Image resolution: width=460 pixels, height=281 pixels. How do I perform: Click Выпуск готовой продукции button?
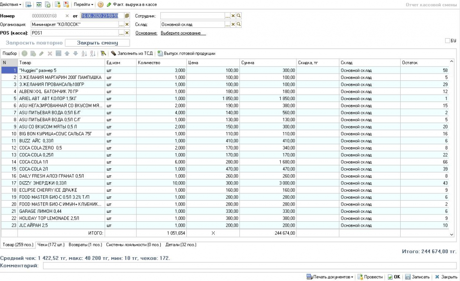[x=186, y=53]
